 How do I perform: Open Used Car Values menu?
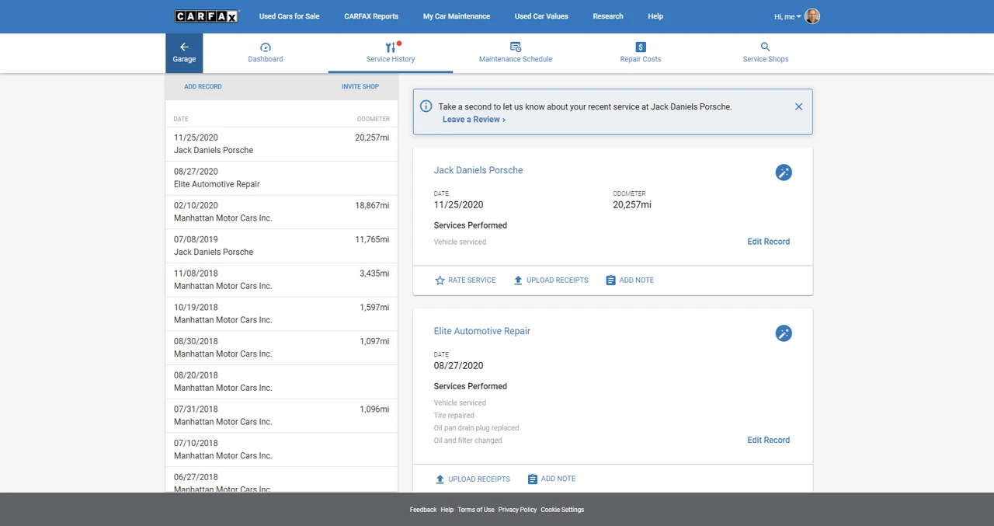pyautogui.click(x=541, y=16)
